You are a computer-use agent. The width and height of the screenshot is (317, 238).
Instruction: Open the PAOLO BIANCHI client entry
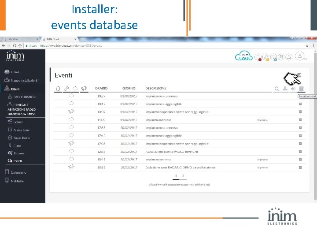pyautogui.click(x=22, y=97)
